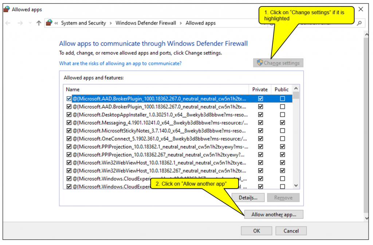Sort list by Name column header
The image size is (373, 245).
point(156,90)
